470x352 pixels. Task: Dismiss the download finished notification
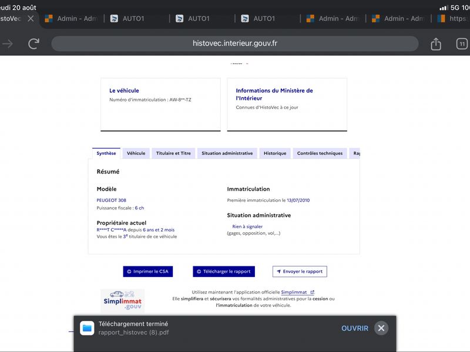(381, 329)
